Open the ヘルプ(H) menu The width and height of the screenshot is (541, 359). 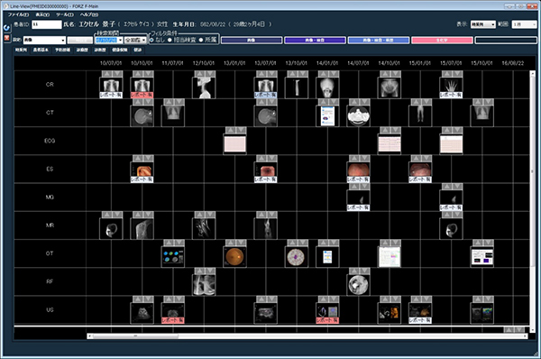[89, 14]
